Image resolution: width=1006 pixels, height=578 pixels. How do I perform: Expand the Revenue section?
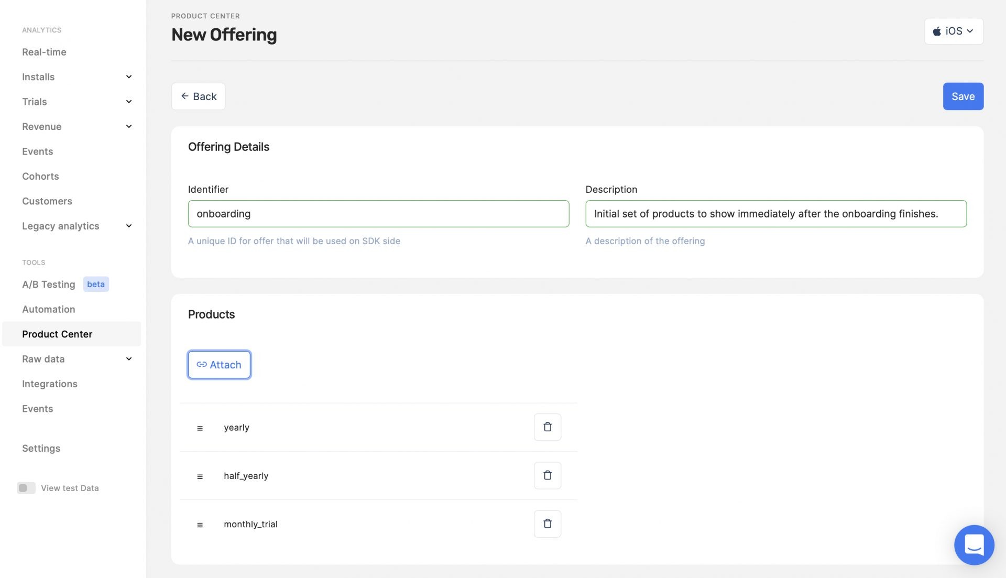click(128, 126)
